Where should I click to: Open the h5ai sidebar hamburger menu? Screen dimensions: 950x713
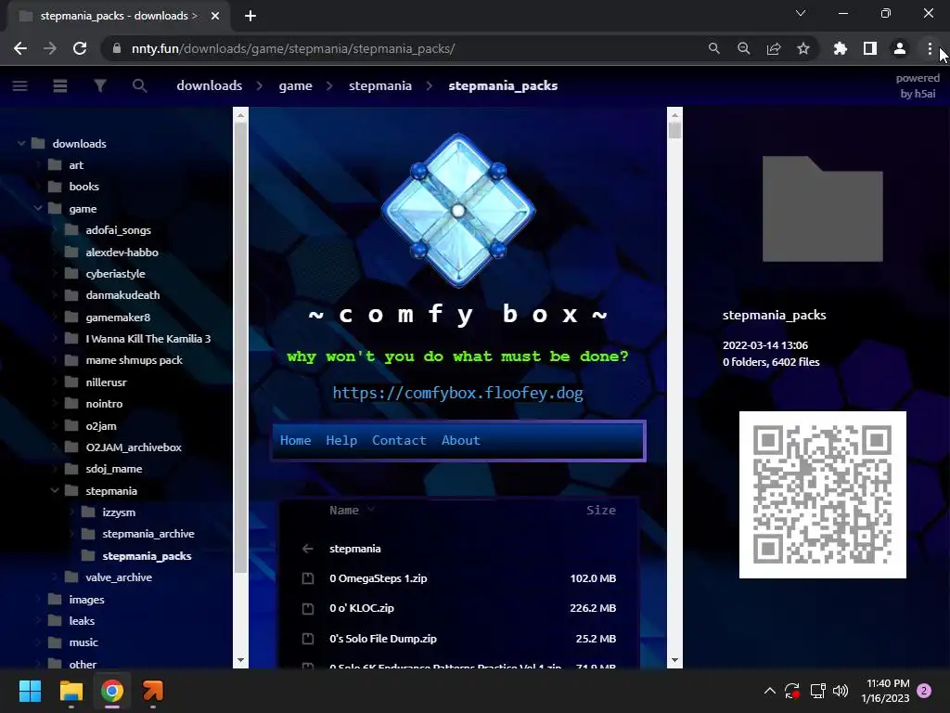20,85
